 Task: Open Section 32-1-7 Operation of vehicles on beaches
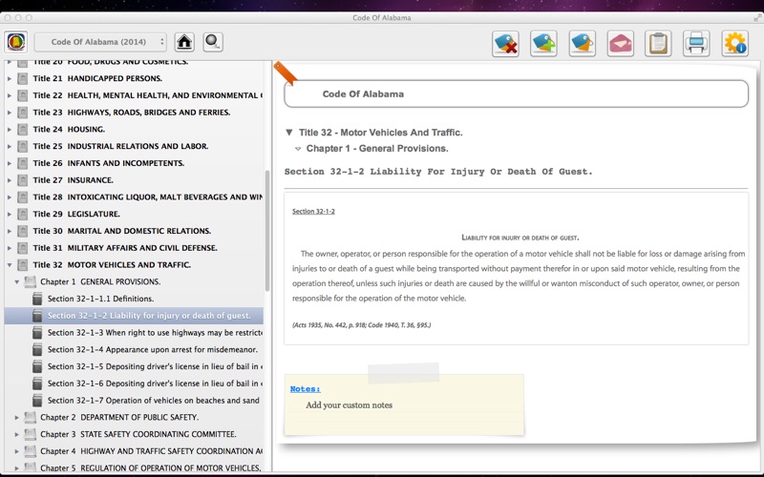pos(134,401)
